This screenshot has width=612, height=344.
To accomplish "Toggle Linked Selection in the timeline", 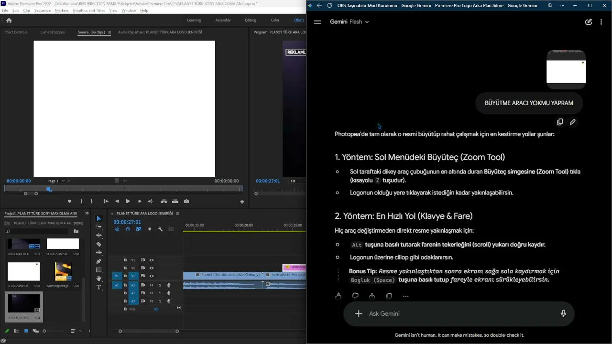I will [x=138, y=229].
